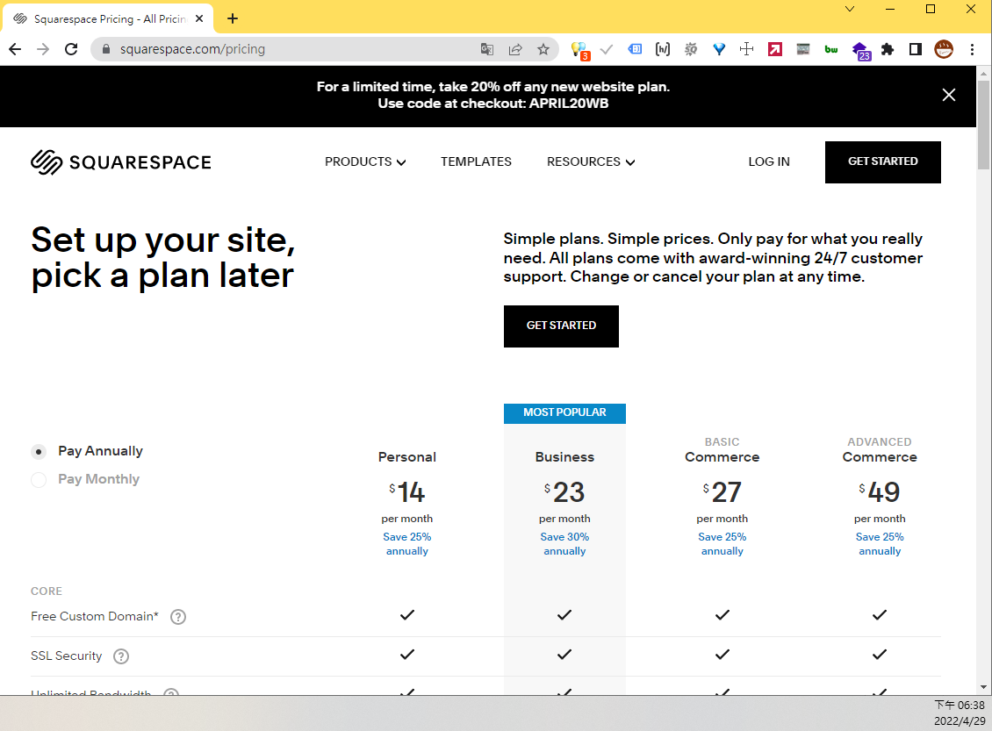Viewport: 992px width, 731px height.
Task: Click the SSL Security label
Action: (x=66, y=656)
